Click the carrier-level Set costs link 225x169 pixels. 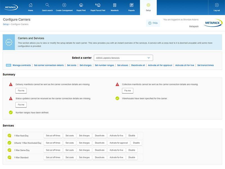click(72, 65)
